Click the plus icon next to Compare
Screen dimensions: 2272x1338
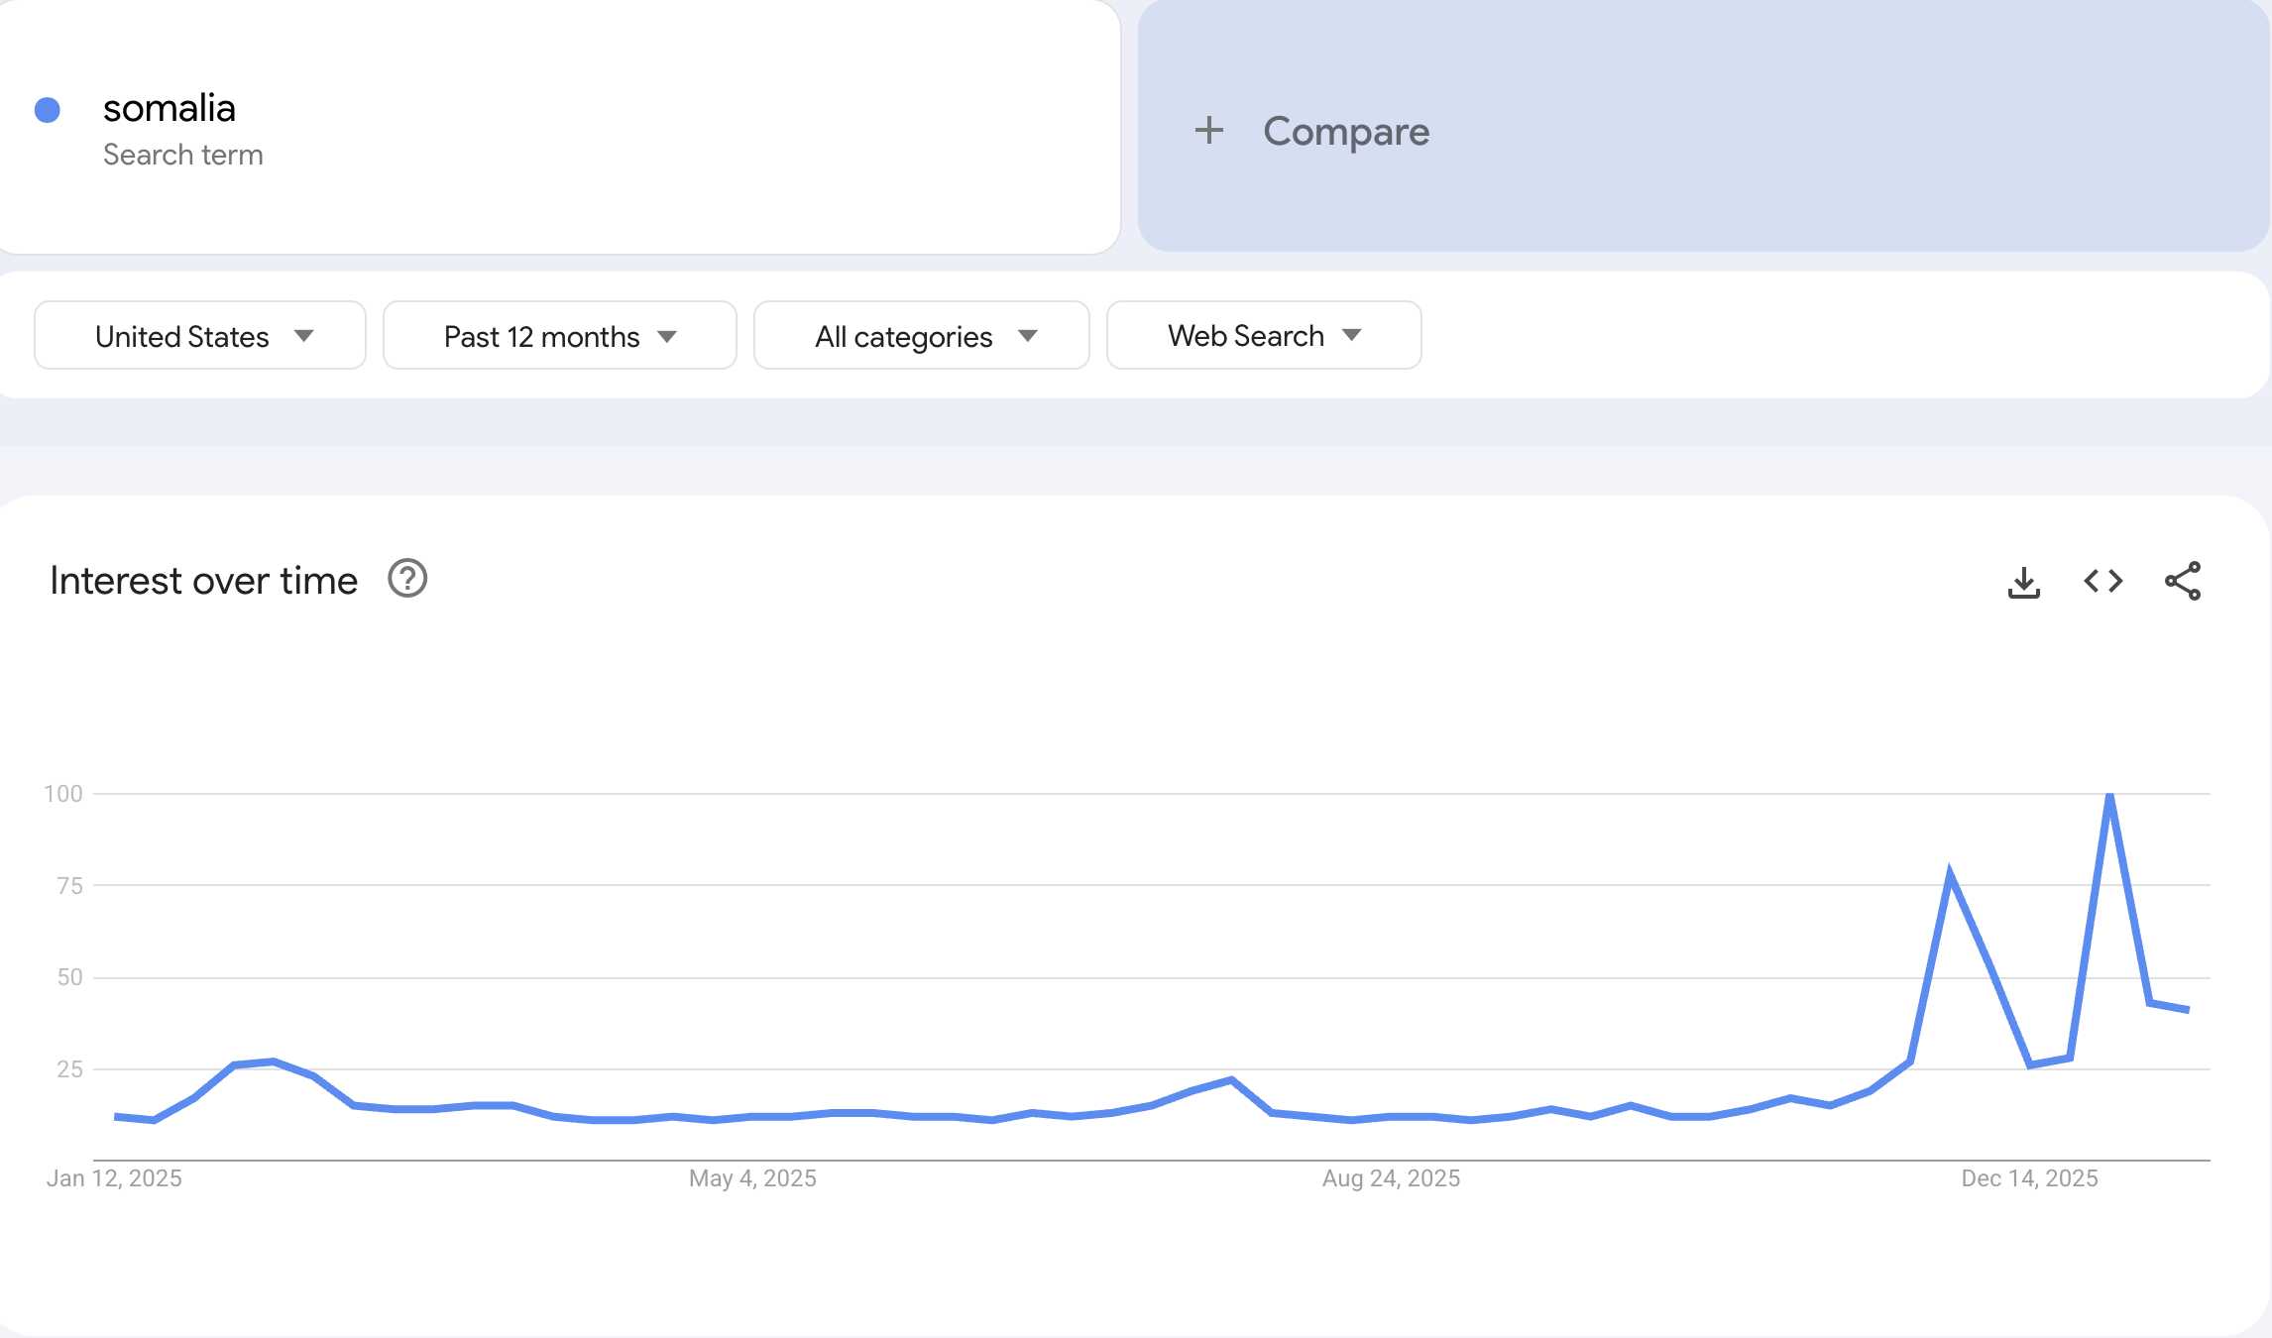point(1208,131)
